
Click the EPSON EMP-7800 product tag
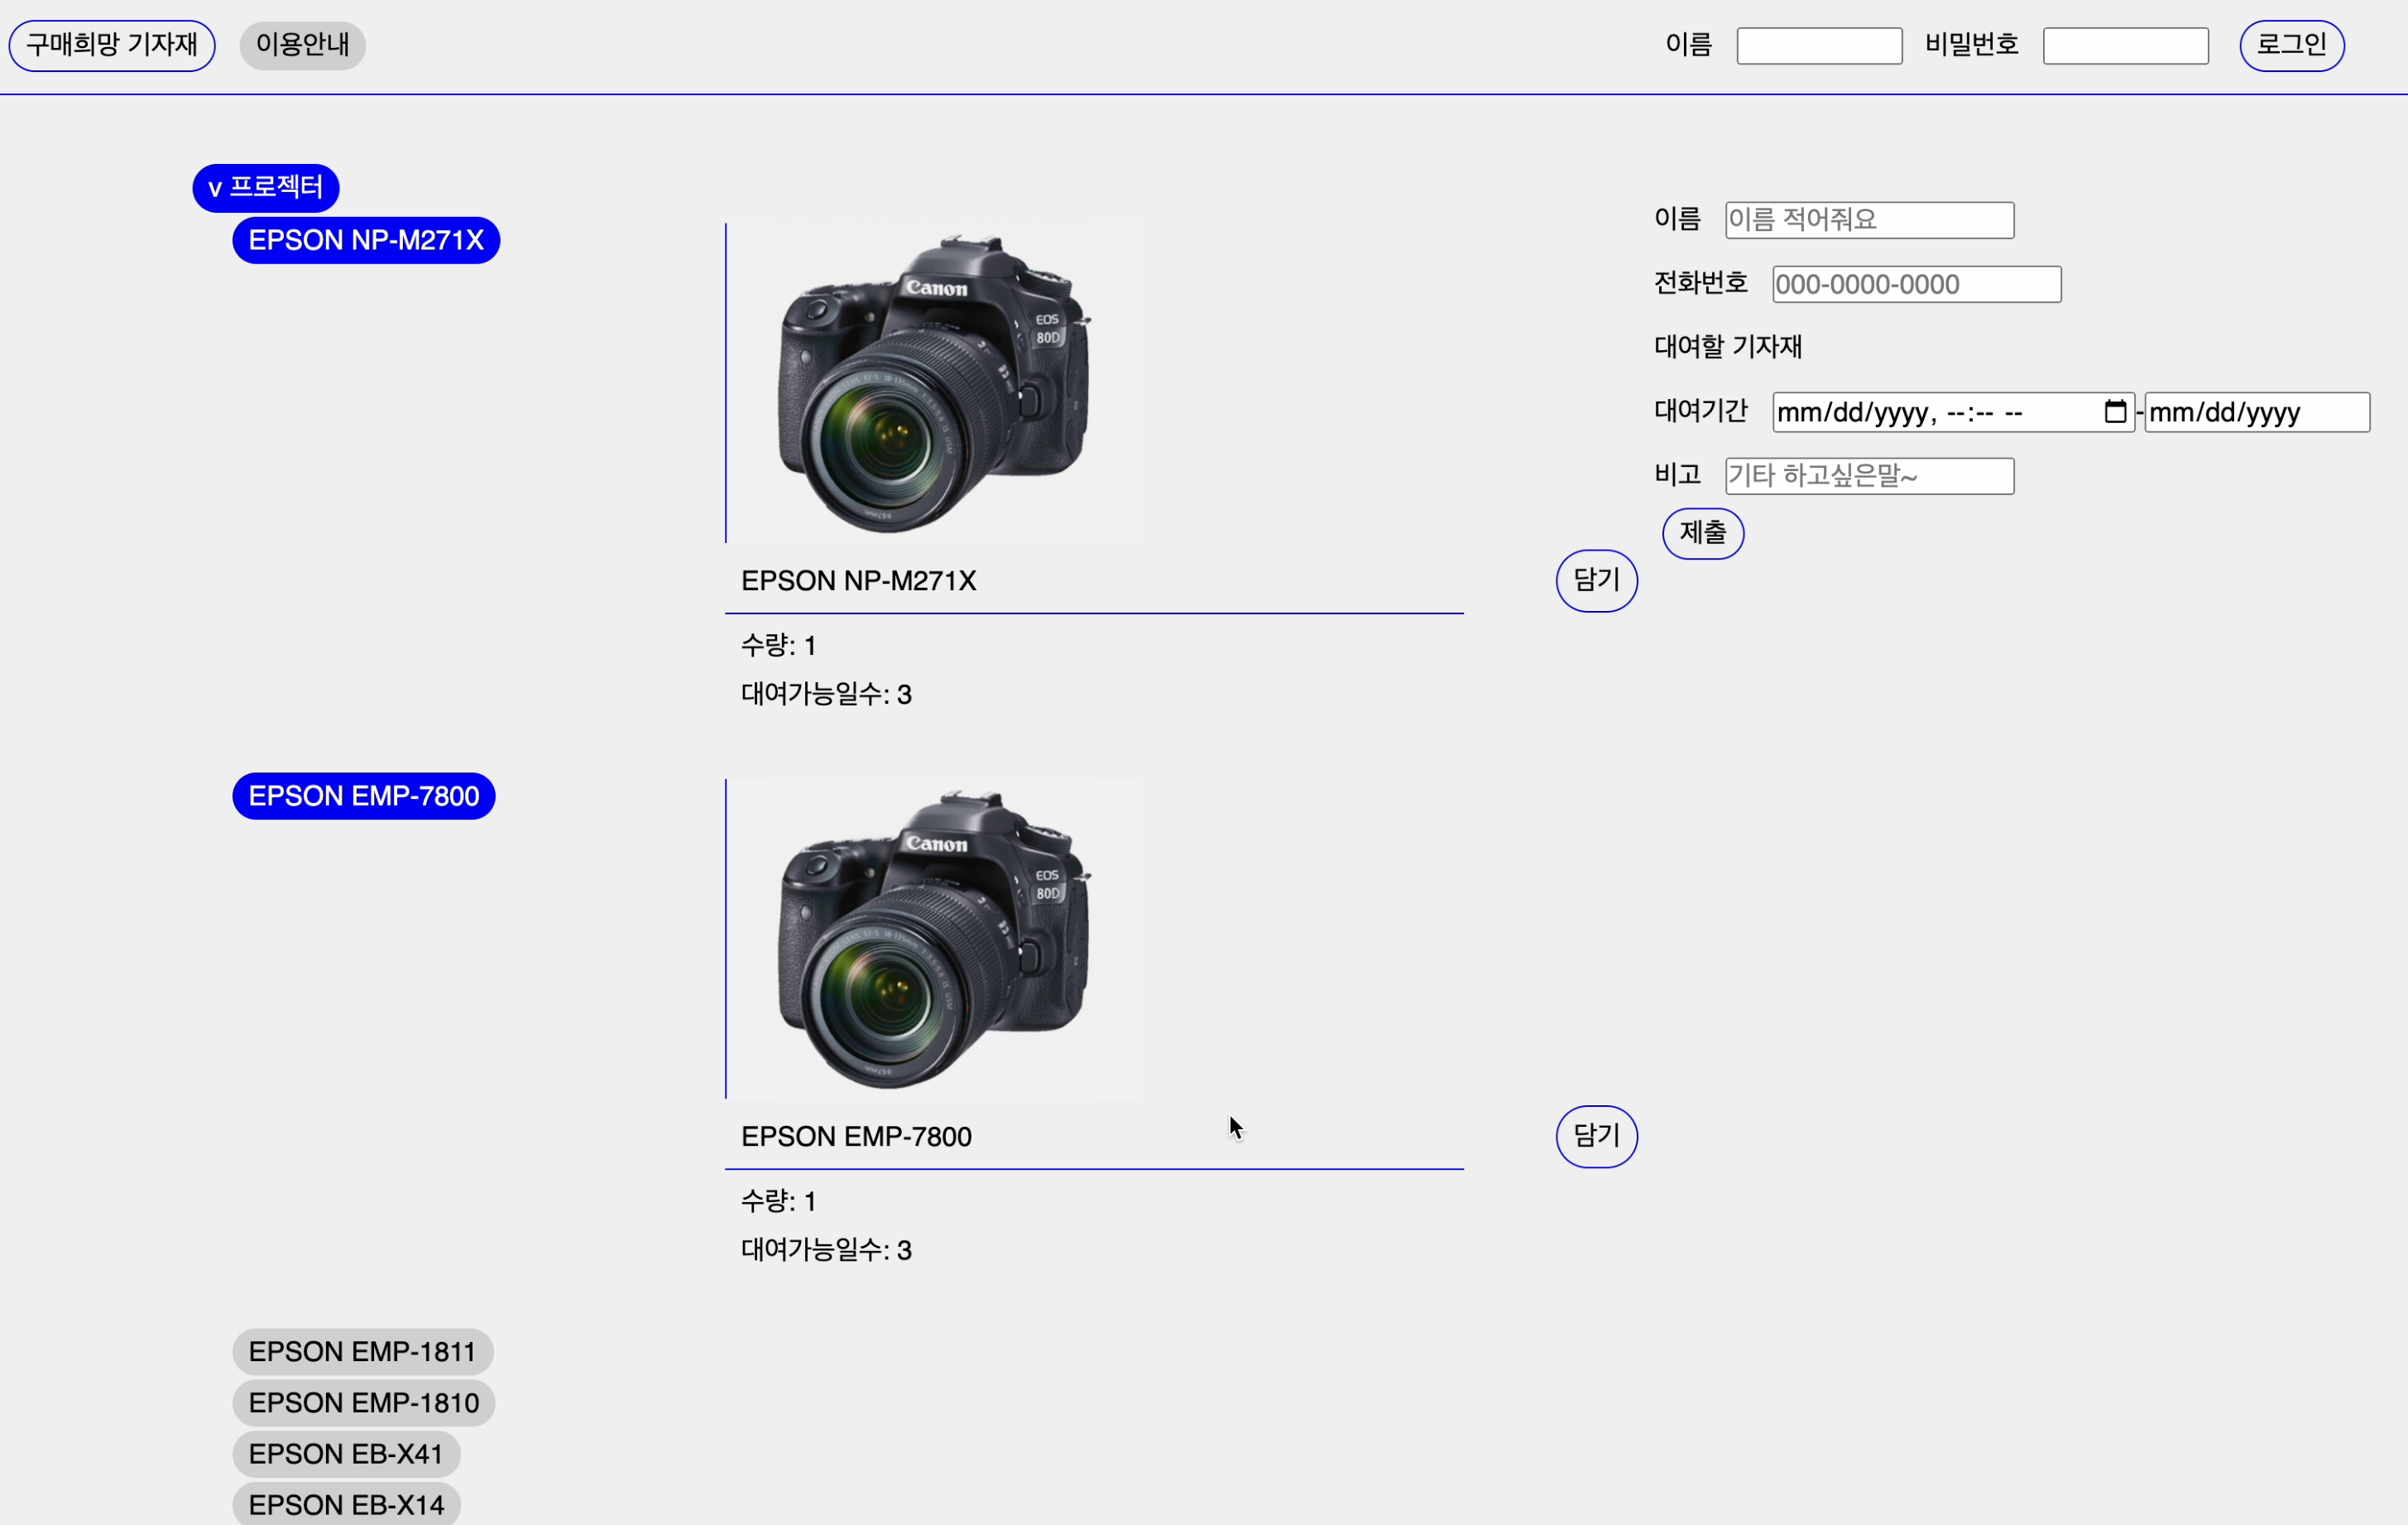click(362, 796)
